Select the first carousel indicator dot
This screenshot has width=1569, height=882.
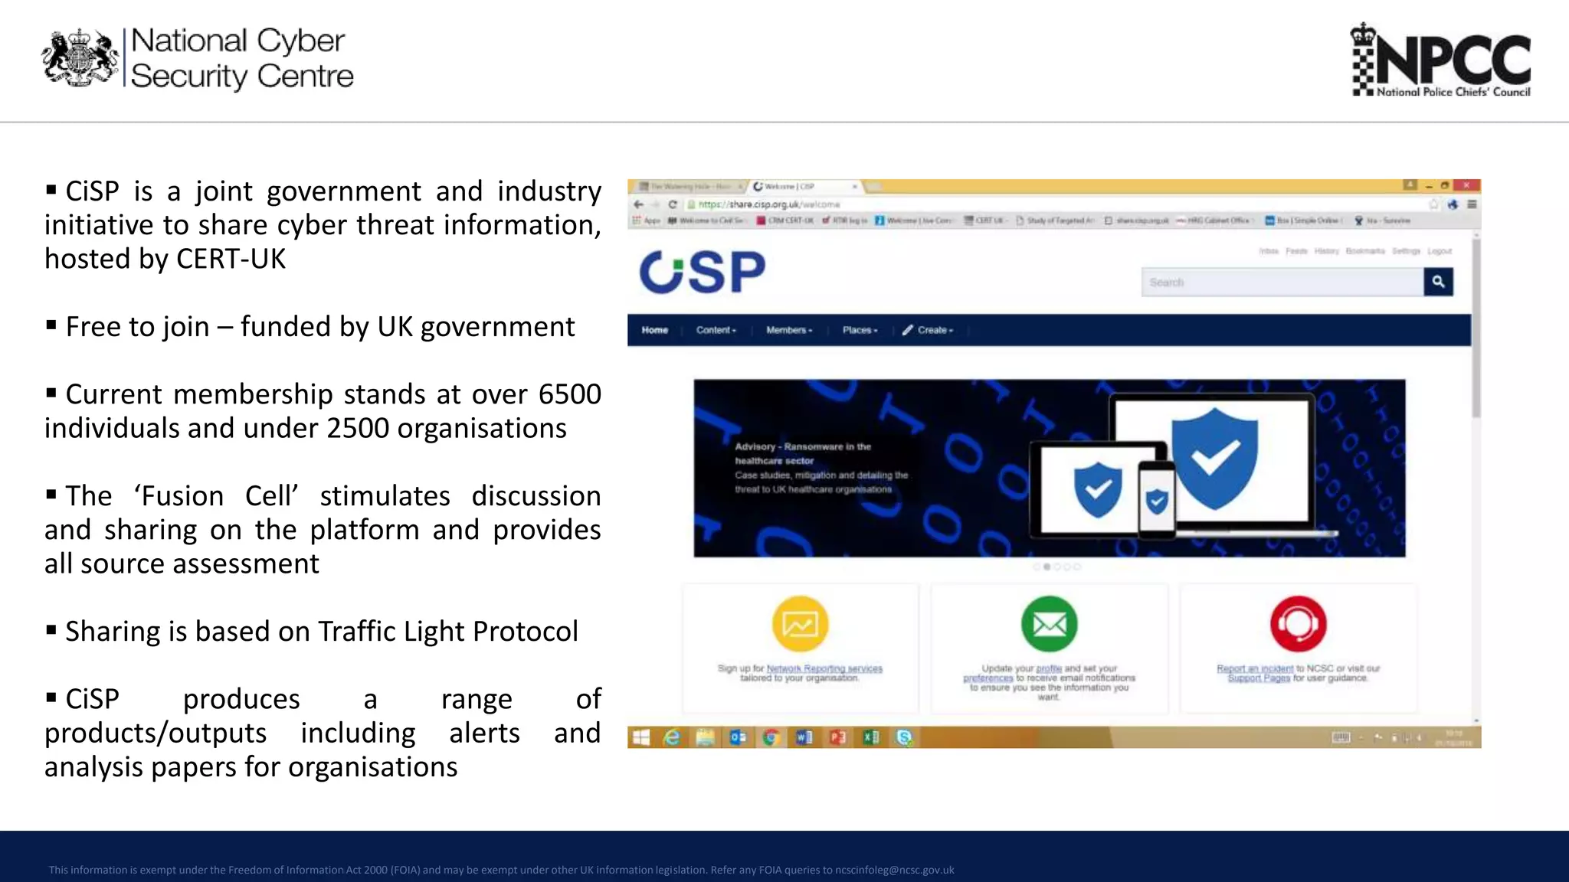point(1037,567)
